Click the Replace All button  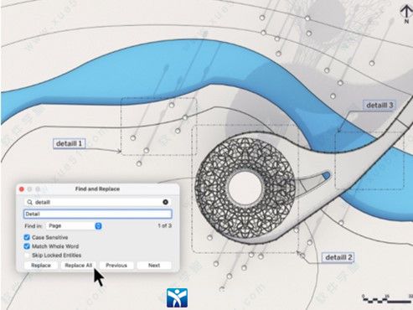tap(79, 266)
